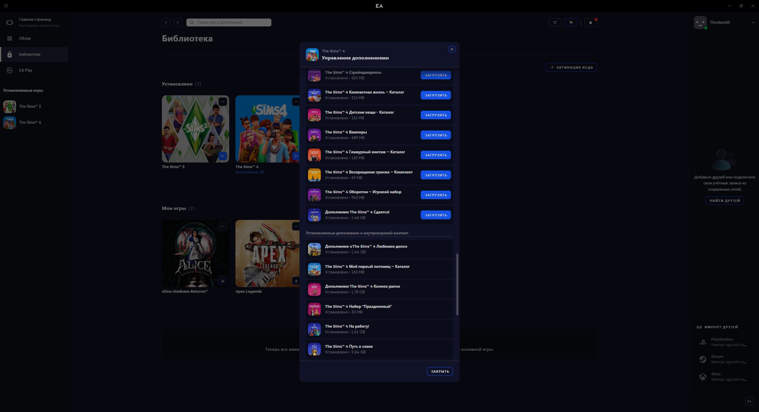The height and width of the screenshot is (412, 759).
Task: Click ЗАГРУЗИТЬ for Стрейнджервиль
Action: (436, 75)
